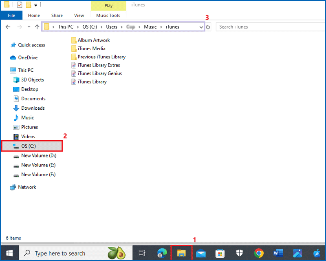
Task: Select the iTunes Library Extras file
Action: pyautogui.click(x=96, y=65)
